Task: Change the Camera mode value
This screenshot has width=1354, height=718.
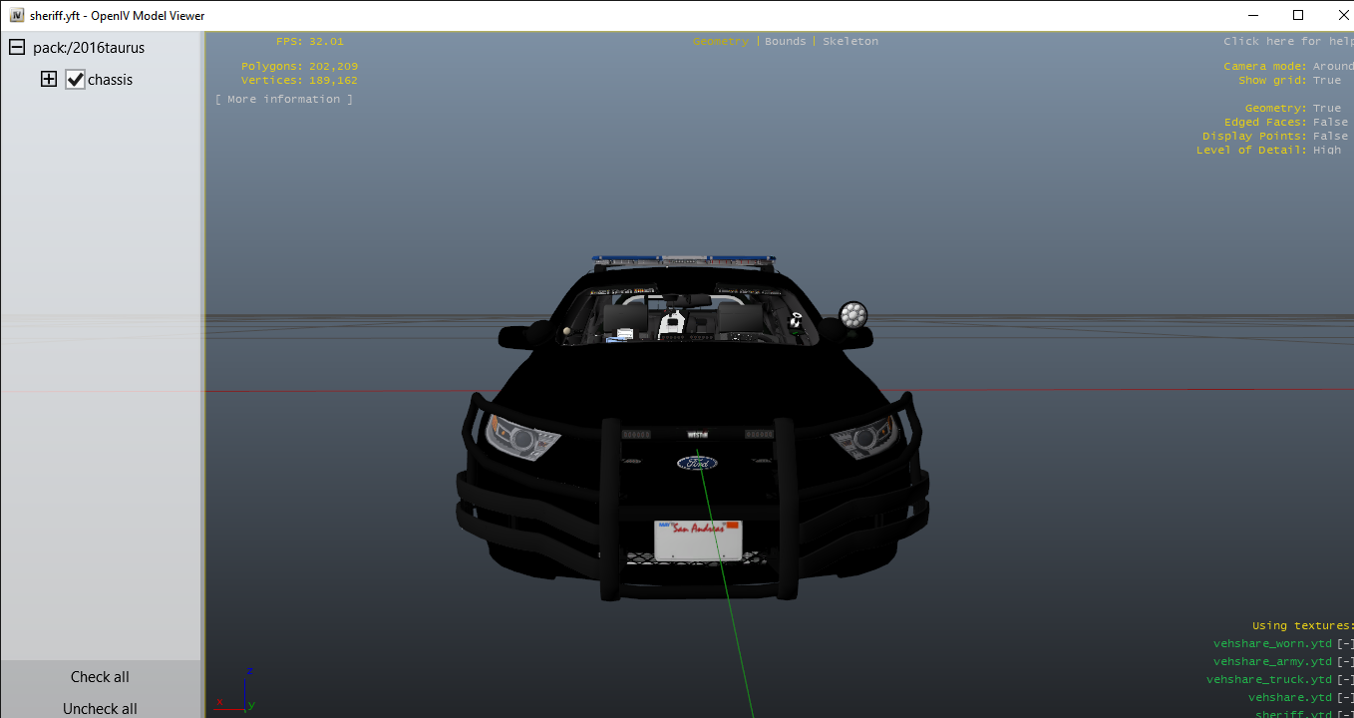Action: pyautogui.click(x=1332, y=67)
